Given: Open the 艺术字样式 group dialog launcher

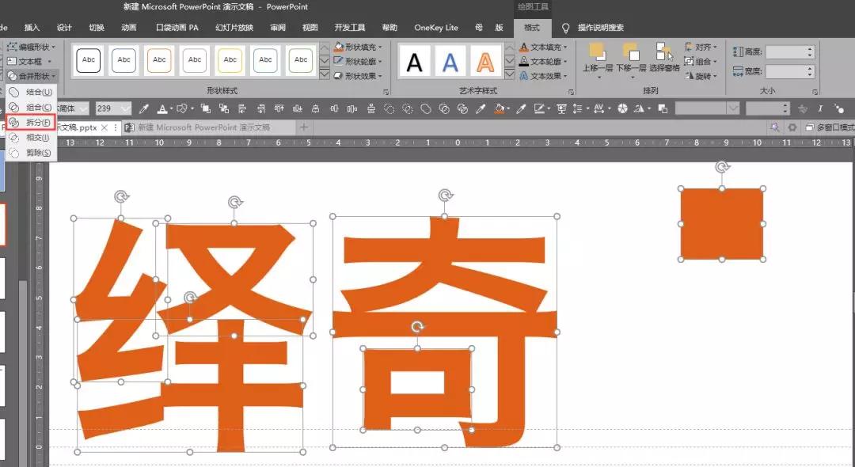Looking at the screenshot, I should click(572, 92).
